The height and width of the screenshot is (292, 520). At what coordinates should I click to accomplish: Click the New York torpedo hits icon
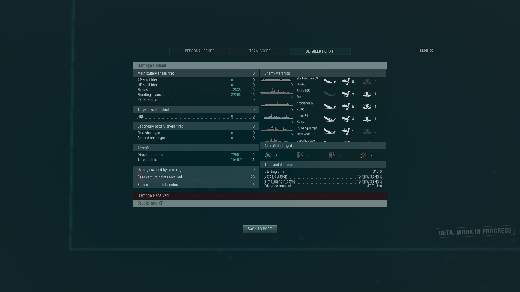346,131
